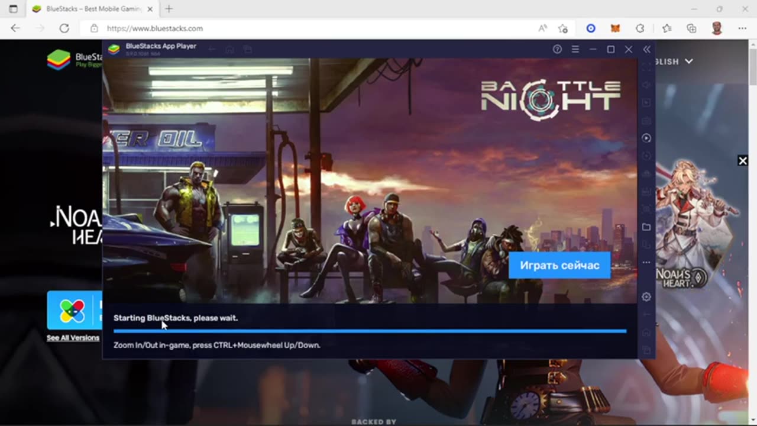Show more sidebar options (three dots)
The image size is (757, 426).
click(x=646, y=262)
